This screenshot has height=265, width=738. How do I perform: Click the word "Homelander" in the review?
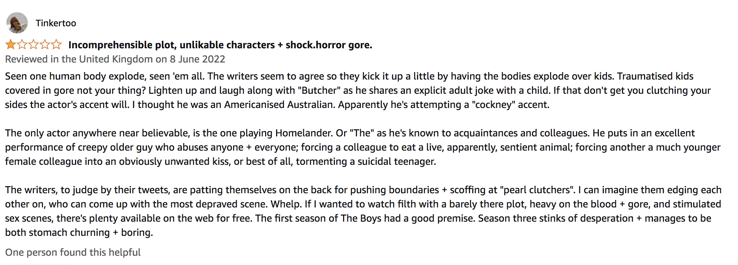pos(304,133)
